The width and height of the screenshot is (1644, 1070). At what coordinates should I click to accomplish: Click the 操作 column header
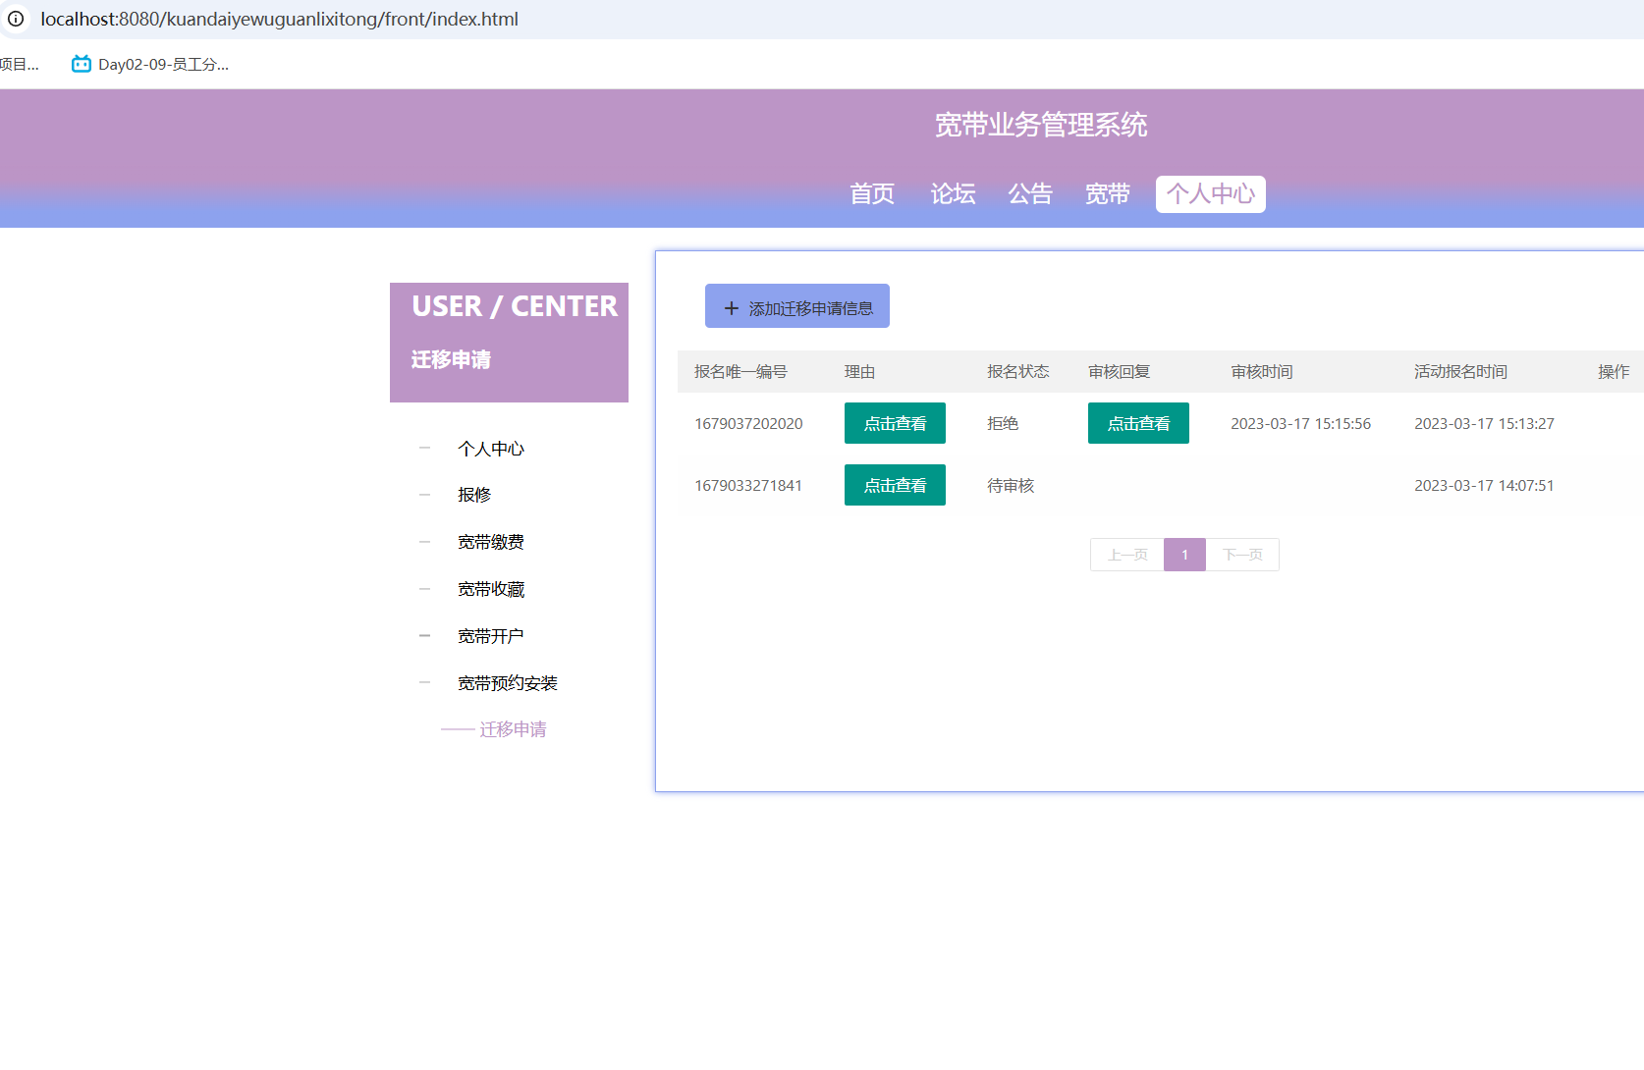tap(1614, 372)
